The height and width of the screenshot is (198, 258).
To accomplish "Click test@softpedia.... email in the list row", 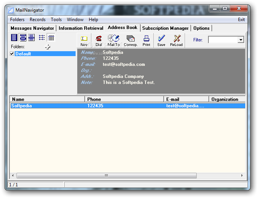I will 185,106.
